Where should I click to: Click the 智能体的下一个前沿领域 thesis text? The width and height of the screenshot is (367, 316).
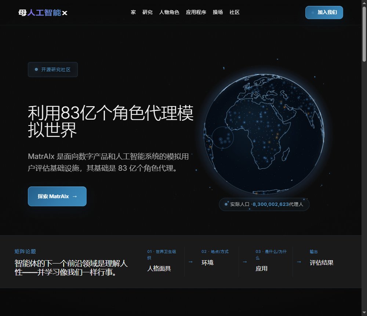(x=71, y=268)
